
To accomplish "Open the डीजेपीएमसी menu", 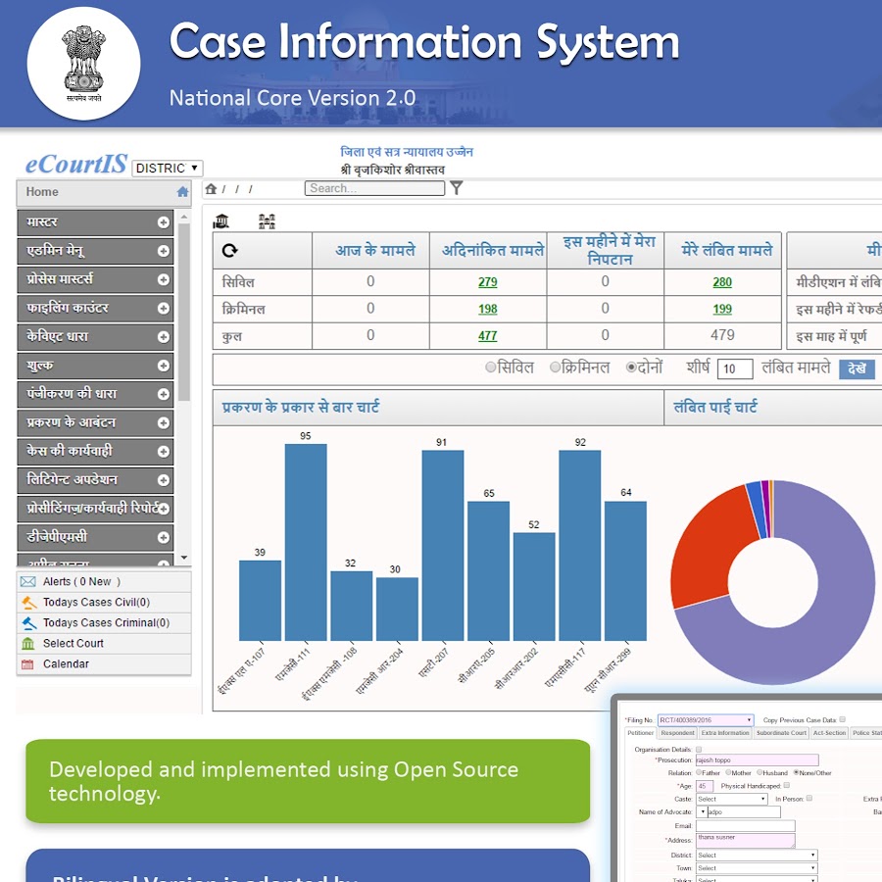I will [x=95, y=537].
